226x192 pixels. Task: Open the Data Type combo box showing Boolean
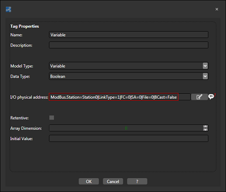coord(129,77)
